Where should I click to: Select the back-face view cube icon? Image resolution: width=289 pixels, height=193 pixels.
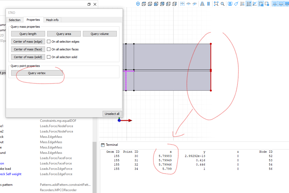162,4
